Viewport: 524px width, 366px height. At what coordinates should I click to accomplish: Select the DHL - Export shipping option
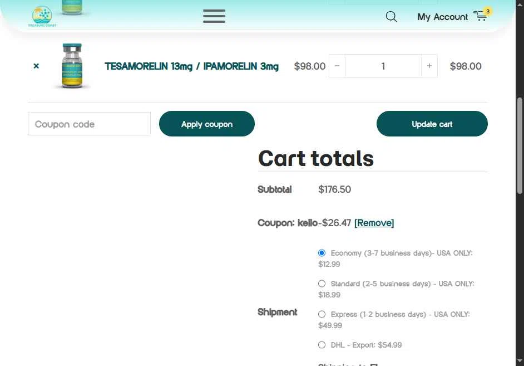(x=322, y=345)
